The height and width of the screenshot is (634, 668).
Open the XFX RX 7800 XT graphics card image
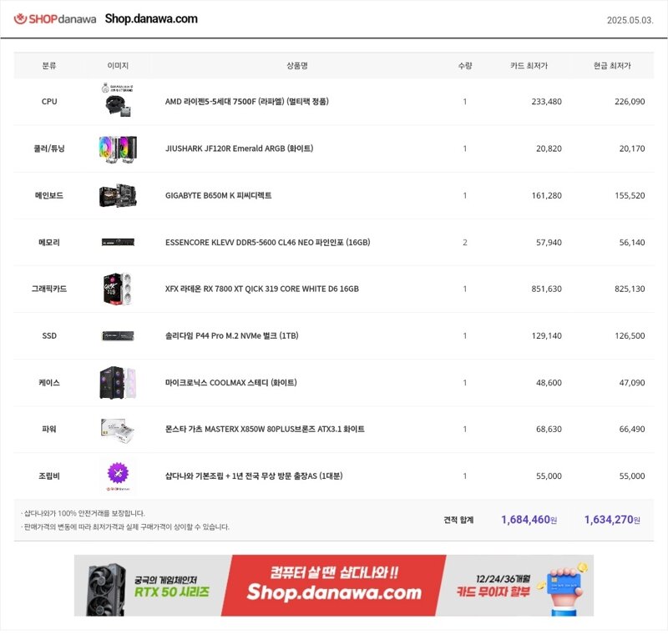pyautogui.click(x=118, y=289)
